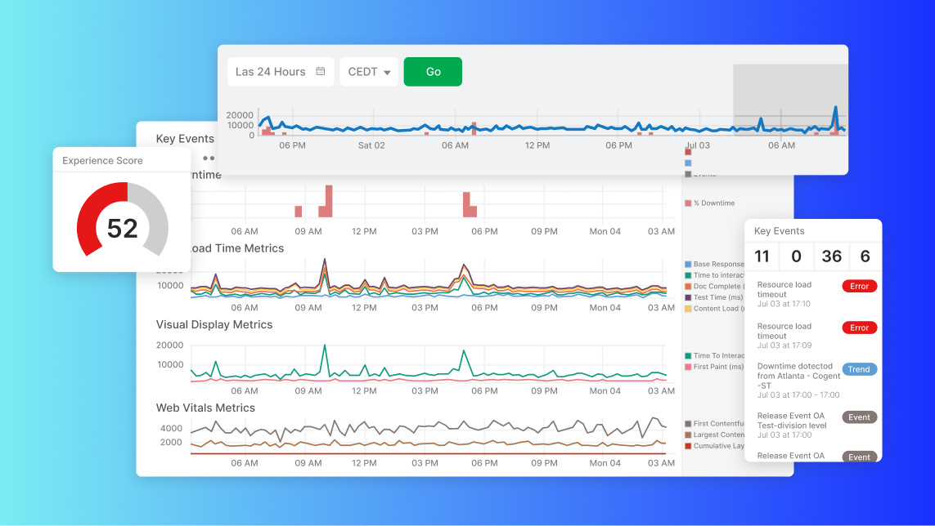
Task: Open Resource load timeout event at 17:09
Action: click(x=784, y=336)
